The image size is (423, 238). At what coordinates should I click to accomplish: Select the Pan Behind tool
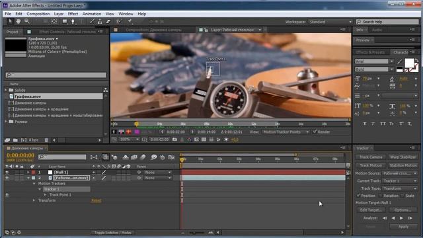coord(54,21)
